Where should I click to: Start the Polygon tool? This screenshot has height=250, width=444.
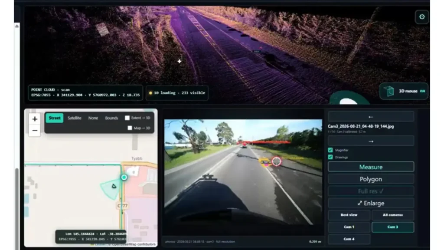point(371,179)
